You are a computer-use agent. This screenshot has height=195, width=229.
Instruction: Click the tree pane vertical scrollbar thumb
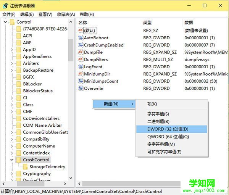coord(71,50)
